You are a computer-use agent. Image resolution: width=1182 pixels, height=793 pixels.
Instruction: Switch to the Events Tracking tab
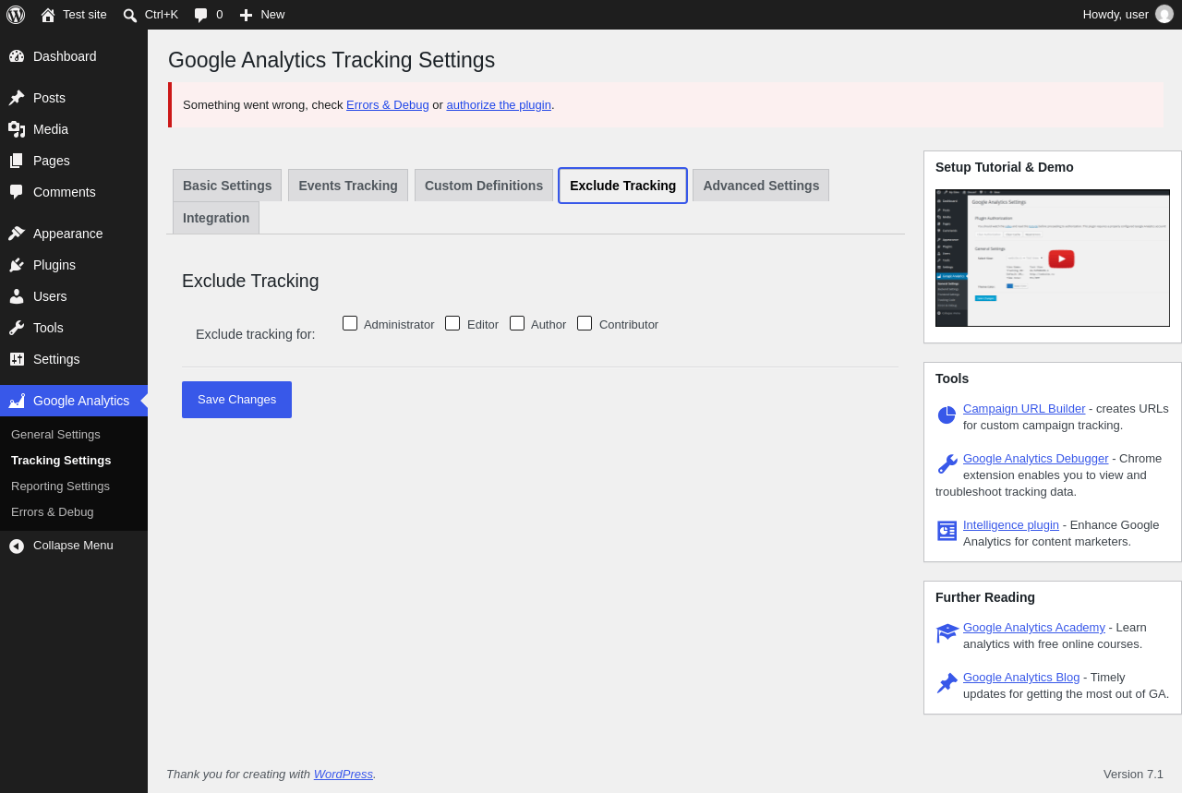(348, 186)
